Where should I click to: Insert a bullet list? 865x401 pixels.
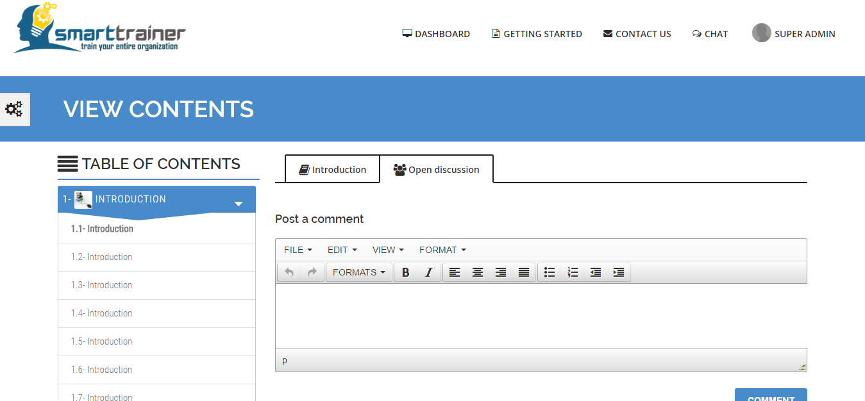coord(550,272)
